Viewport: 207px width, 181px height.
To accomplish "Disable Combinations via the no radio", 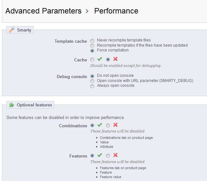I will (x=108, y=125).
